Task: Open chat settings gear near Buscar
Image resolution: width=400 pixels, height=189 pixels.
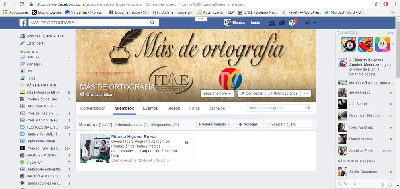Action: (x=382, y=185)
